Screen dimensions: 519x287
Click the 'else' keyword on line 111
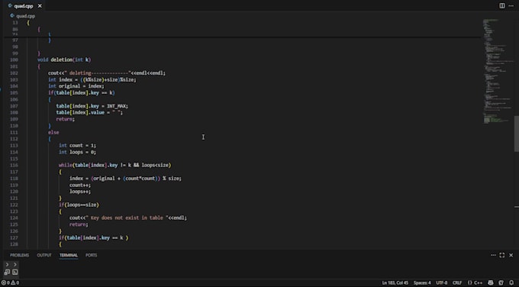(53, 132)
